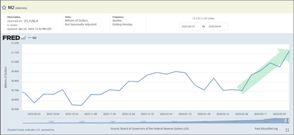294x135 pixels.
Task: Click "Not Seasonally Adjusted" text
Action: pos(81,25)
